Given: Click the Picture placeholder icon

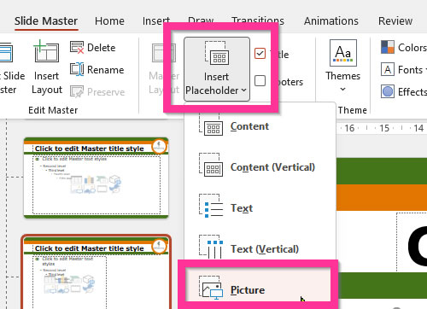Looking at the screenshot, I should click(x=211, y=288).
